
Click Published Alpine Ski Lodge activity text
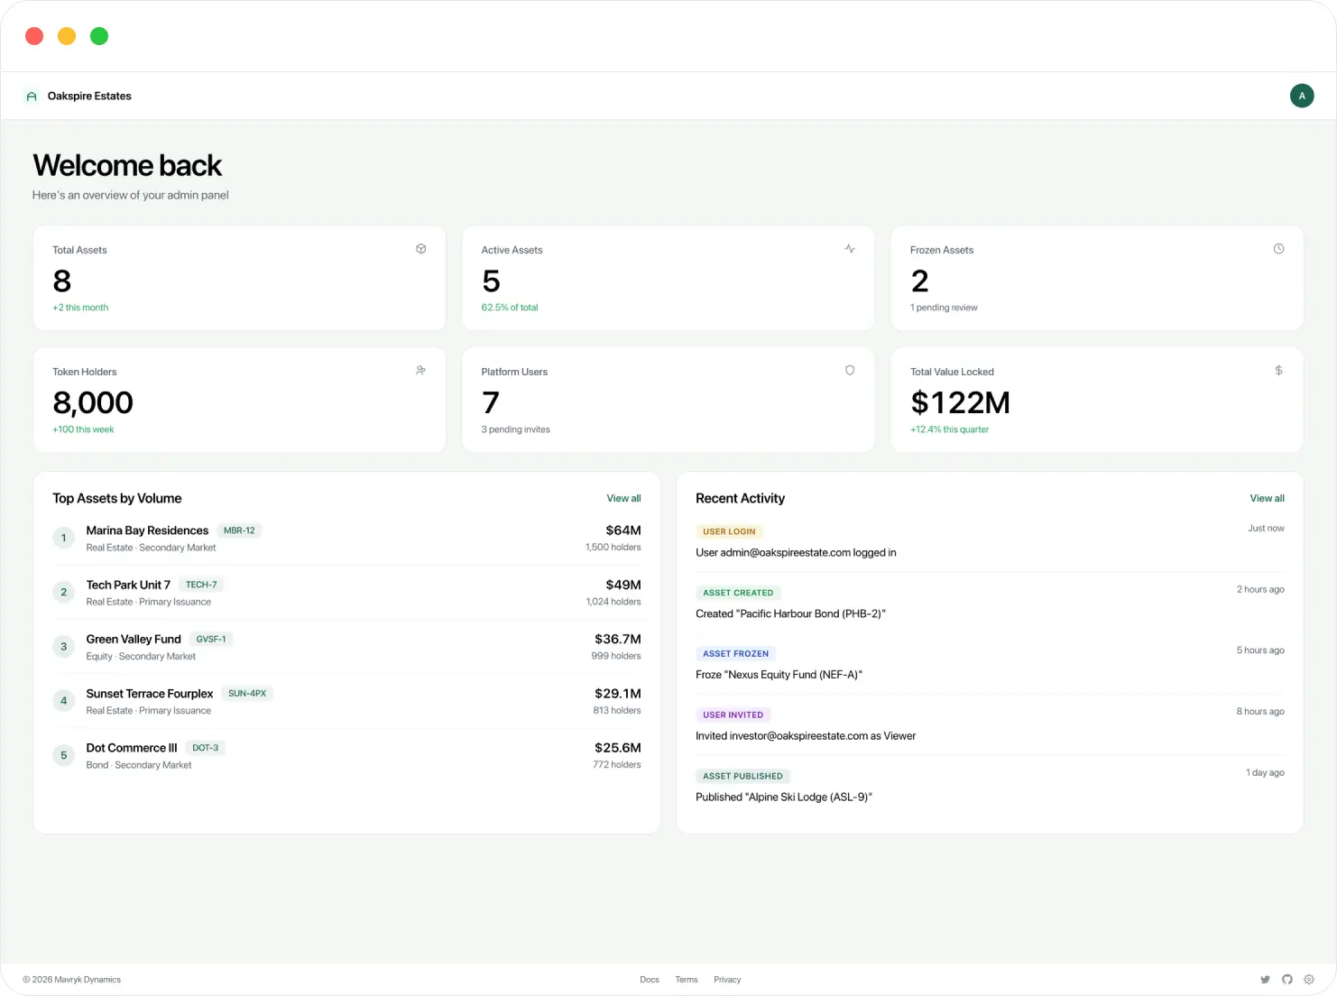click(x=784, y=798)
